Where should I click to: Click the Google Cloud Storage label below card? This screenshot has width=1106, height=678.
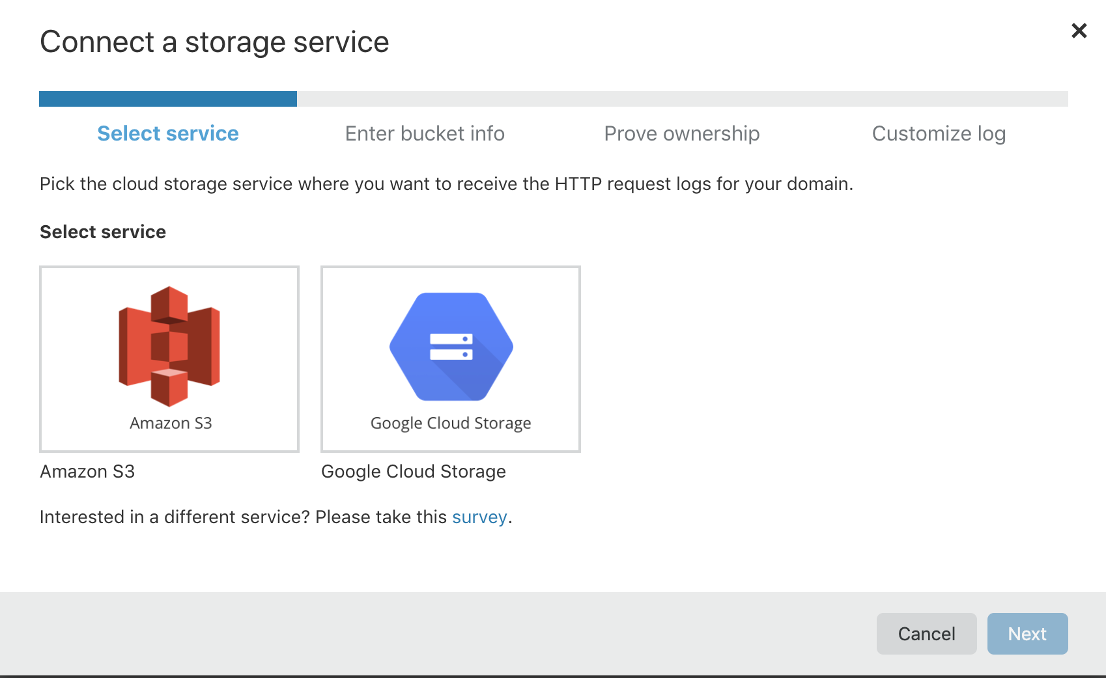pos(414,471)
